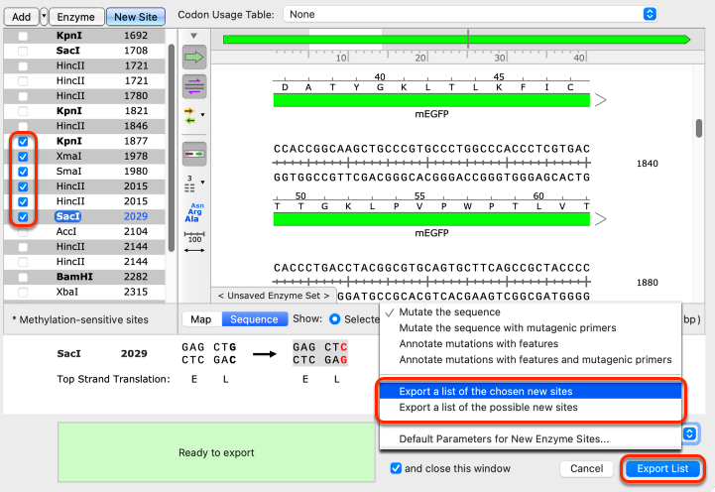The image size is (715, 492).
Task: Click the double-headed arrow width icon
Action: (194, 250)
